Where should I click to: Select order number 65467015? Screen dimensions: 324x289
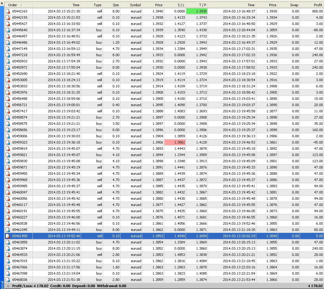point(20,261)
